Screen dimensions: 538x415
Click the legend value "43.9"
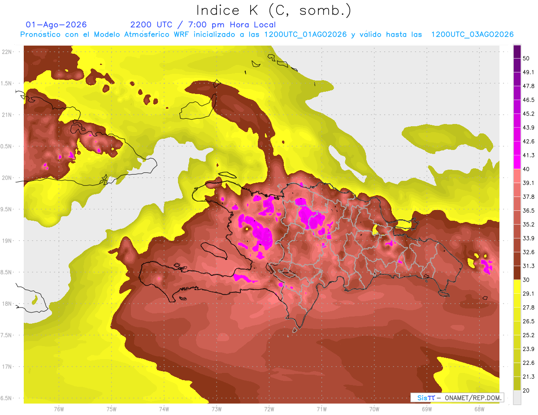point(529,128)
